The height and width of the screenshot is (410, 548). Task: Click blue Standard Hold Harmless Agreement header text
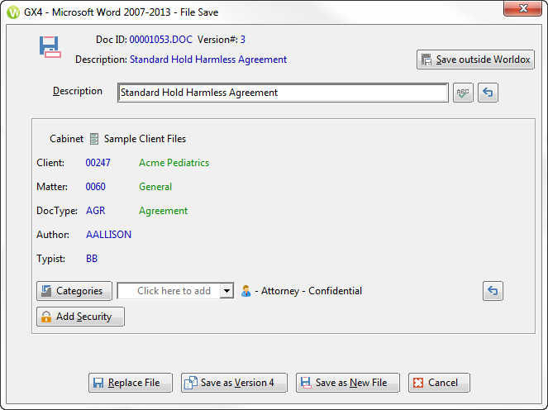coord(208,60)
